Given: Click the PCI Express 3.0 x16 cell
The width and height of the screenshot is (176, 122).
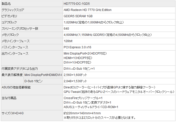Looking at the screenshot, I should pos(77,47).
